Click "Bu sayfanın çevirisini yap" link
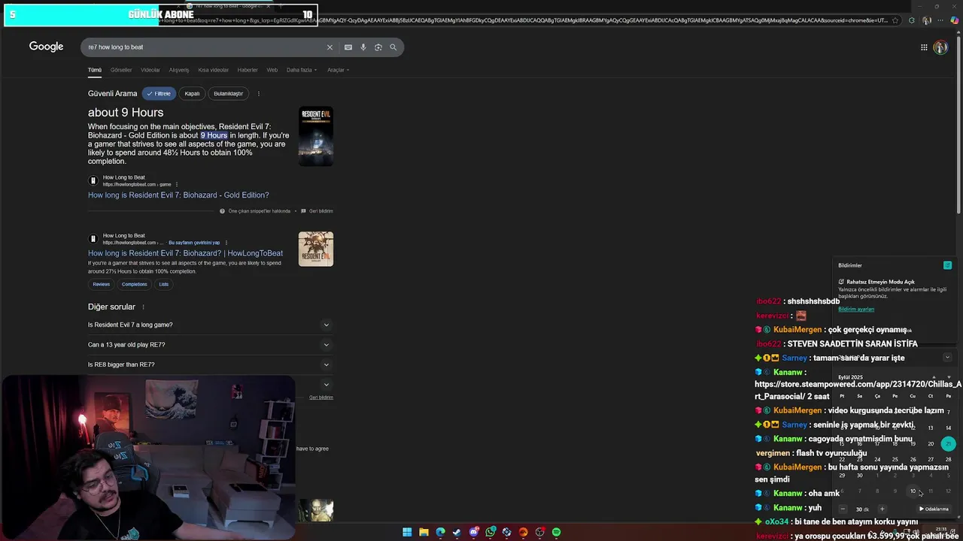The image size is (963, 541). coord(194,243)
